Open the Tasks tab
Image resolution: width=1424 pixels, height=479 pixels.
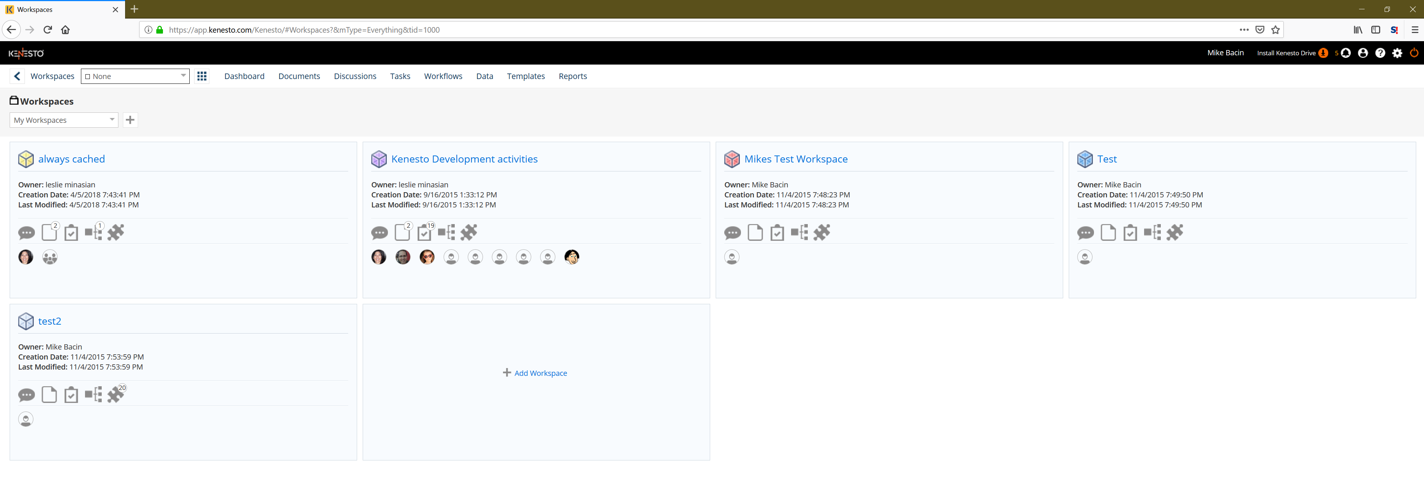point(400,76)
